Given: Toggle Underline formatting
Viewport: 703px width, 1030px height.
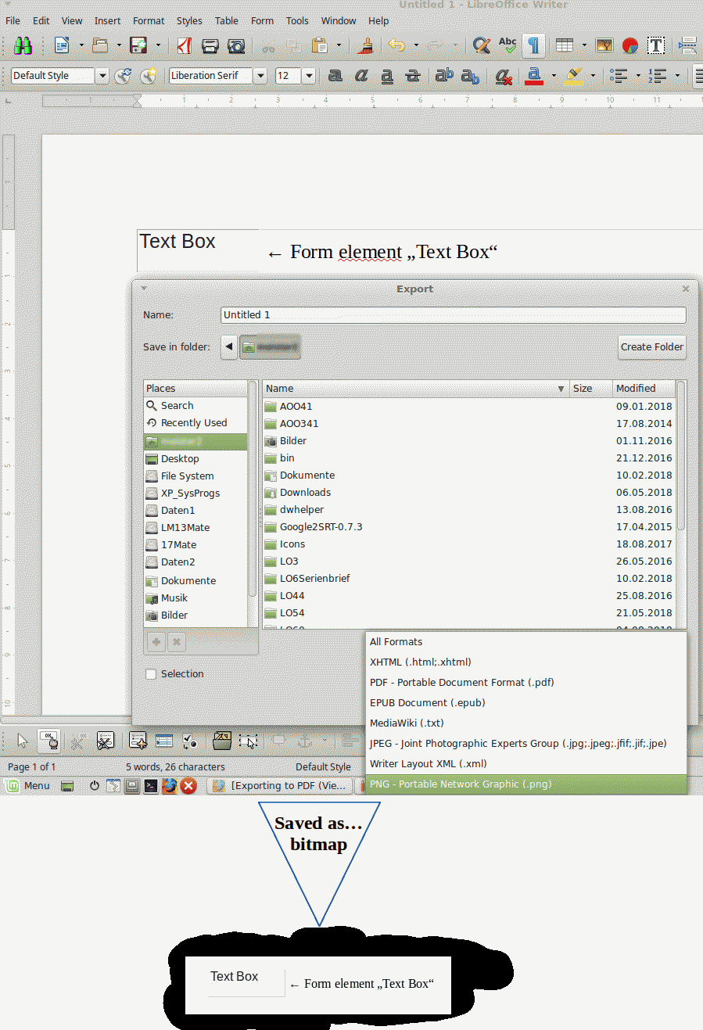Looking at the screenshot, I should click(x=387, y=76).
